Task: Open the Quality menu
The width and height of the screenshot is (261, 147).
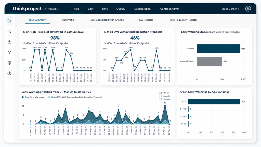Action: click(x=121, y=9)
